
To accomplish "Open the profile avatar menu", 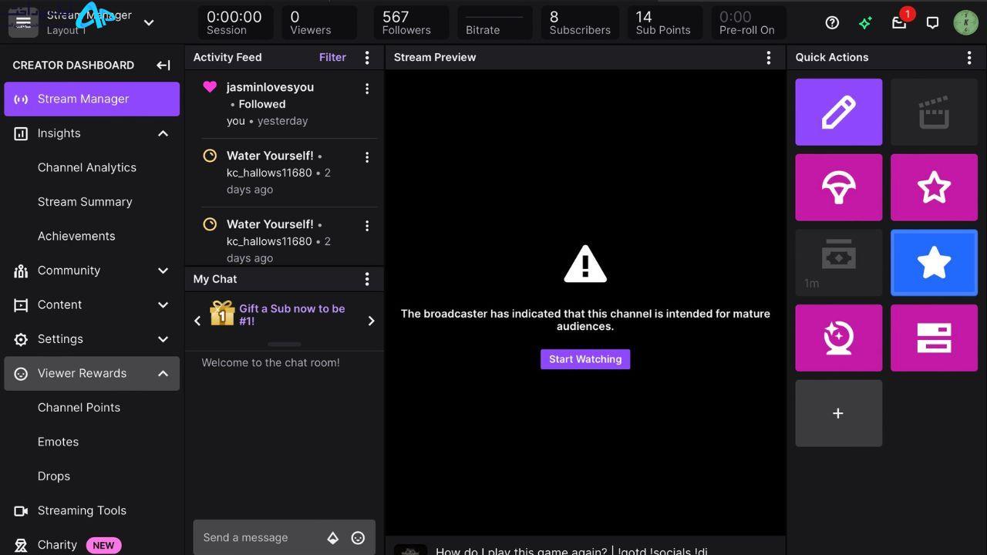I will coord(966,22).
